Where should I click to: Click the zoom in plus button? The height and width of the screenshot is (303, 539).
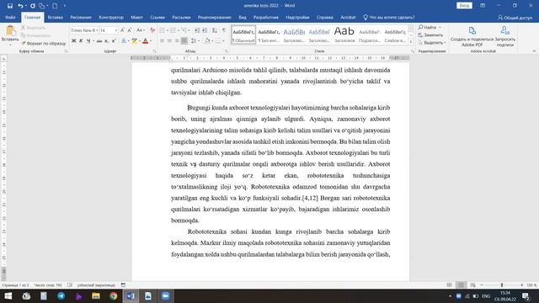point(522,285)
